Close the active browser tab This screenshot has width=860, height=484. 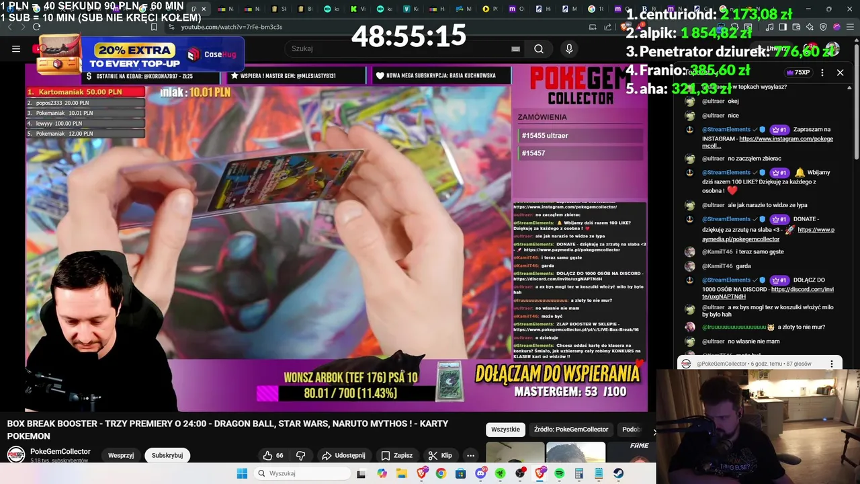click(x=204, y=9)
